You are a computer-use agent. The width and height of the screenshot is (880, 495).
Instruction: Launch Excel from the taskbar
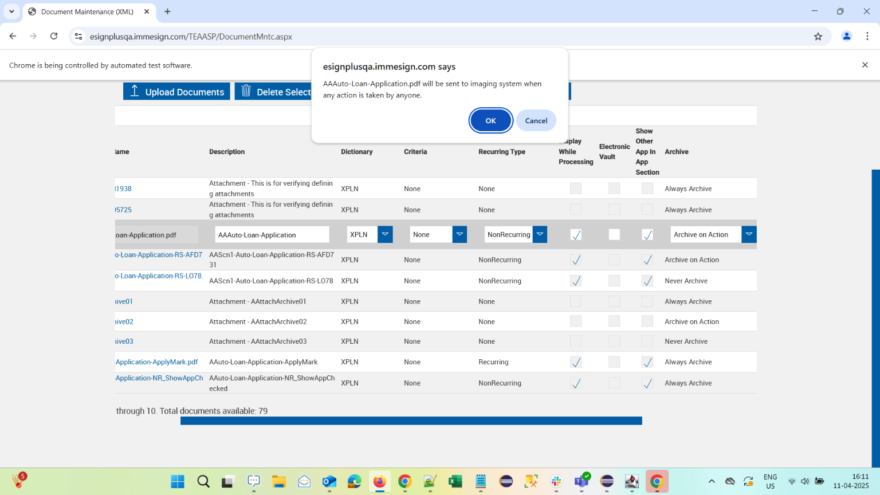click(x=455, y=482)
